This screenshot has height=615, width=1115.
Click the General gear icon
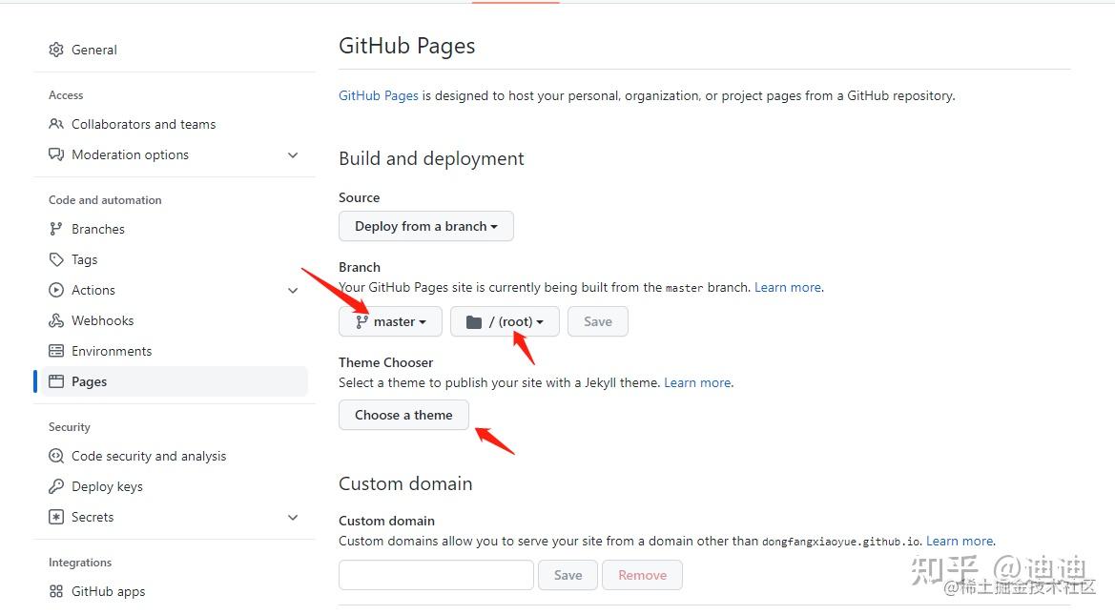click(x=56, y=50)
